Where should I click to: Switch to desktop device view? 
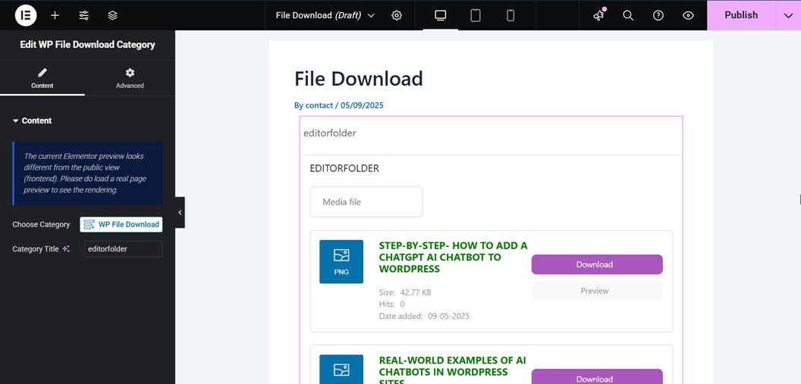click(440, 15)
